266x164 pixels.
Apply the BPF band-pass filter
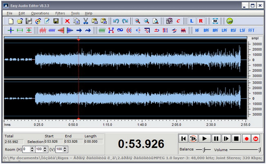pyautogui.click(x=206, y=30)
